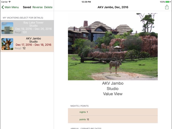
Task: Tap the points 12 row
Action: 113,119
